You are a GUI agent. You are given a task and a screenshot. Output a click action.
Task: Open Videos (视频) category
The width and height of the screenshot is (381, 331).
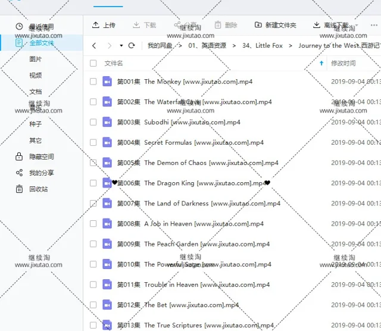pyautogui.click(x=36, y=76)
